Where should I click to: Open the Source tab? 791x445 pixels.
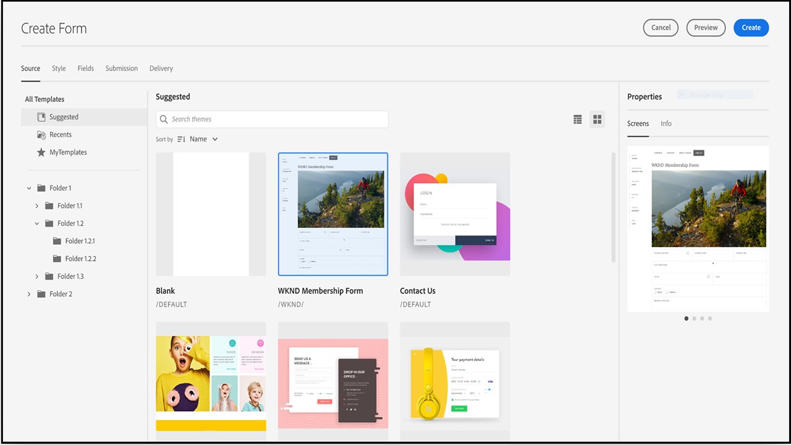point(30,69)
